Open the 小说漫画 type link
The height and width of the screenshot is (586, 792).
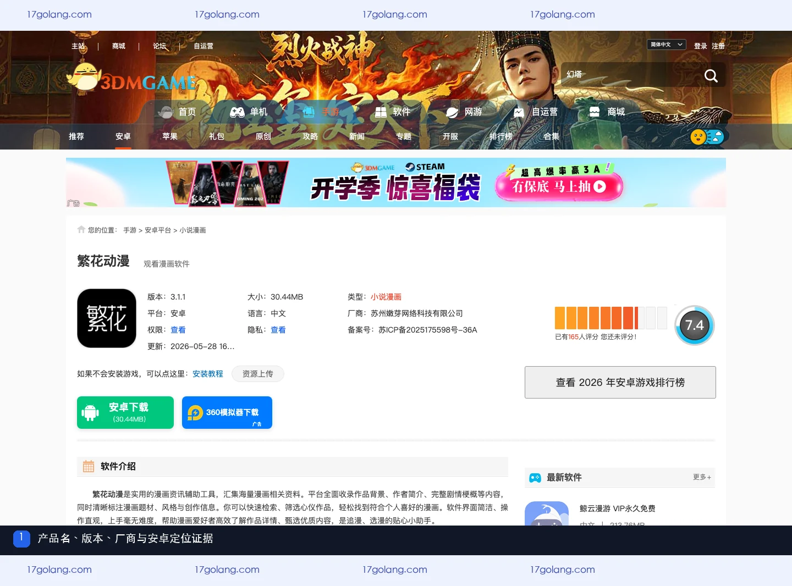pyautogui.click(x=386, y=297)
